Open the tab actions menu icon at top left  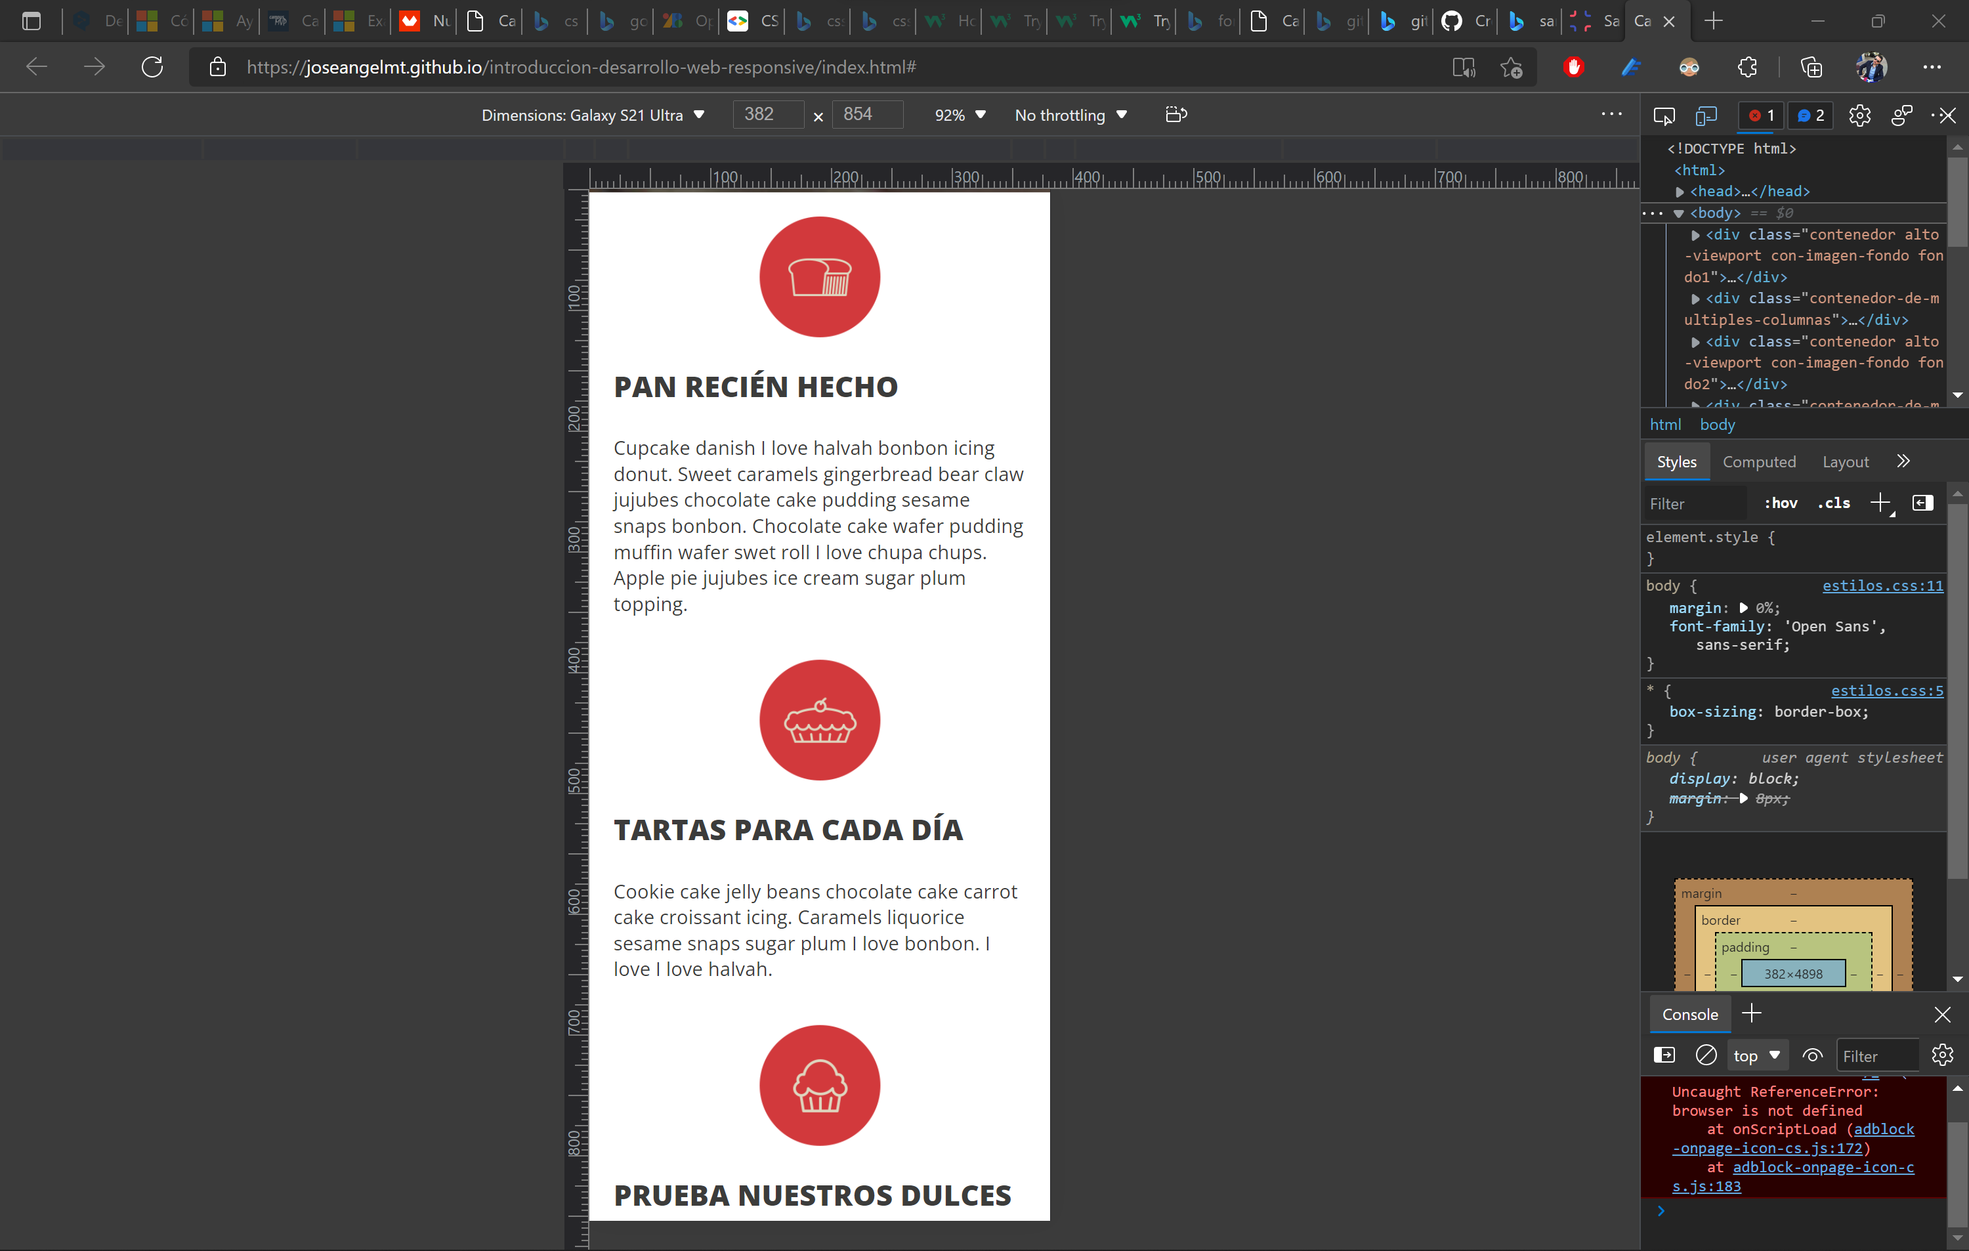(31, 20)
